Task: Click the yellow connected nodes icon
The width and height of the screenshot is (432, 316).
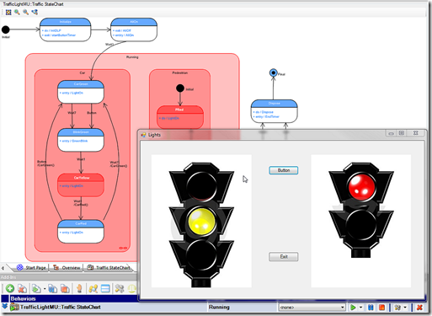Action: click(x=93, y=288)
